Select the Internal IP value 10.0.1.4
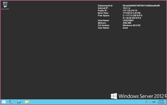The image size is (167, 105). coord(126,8)
